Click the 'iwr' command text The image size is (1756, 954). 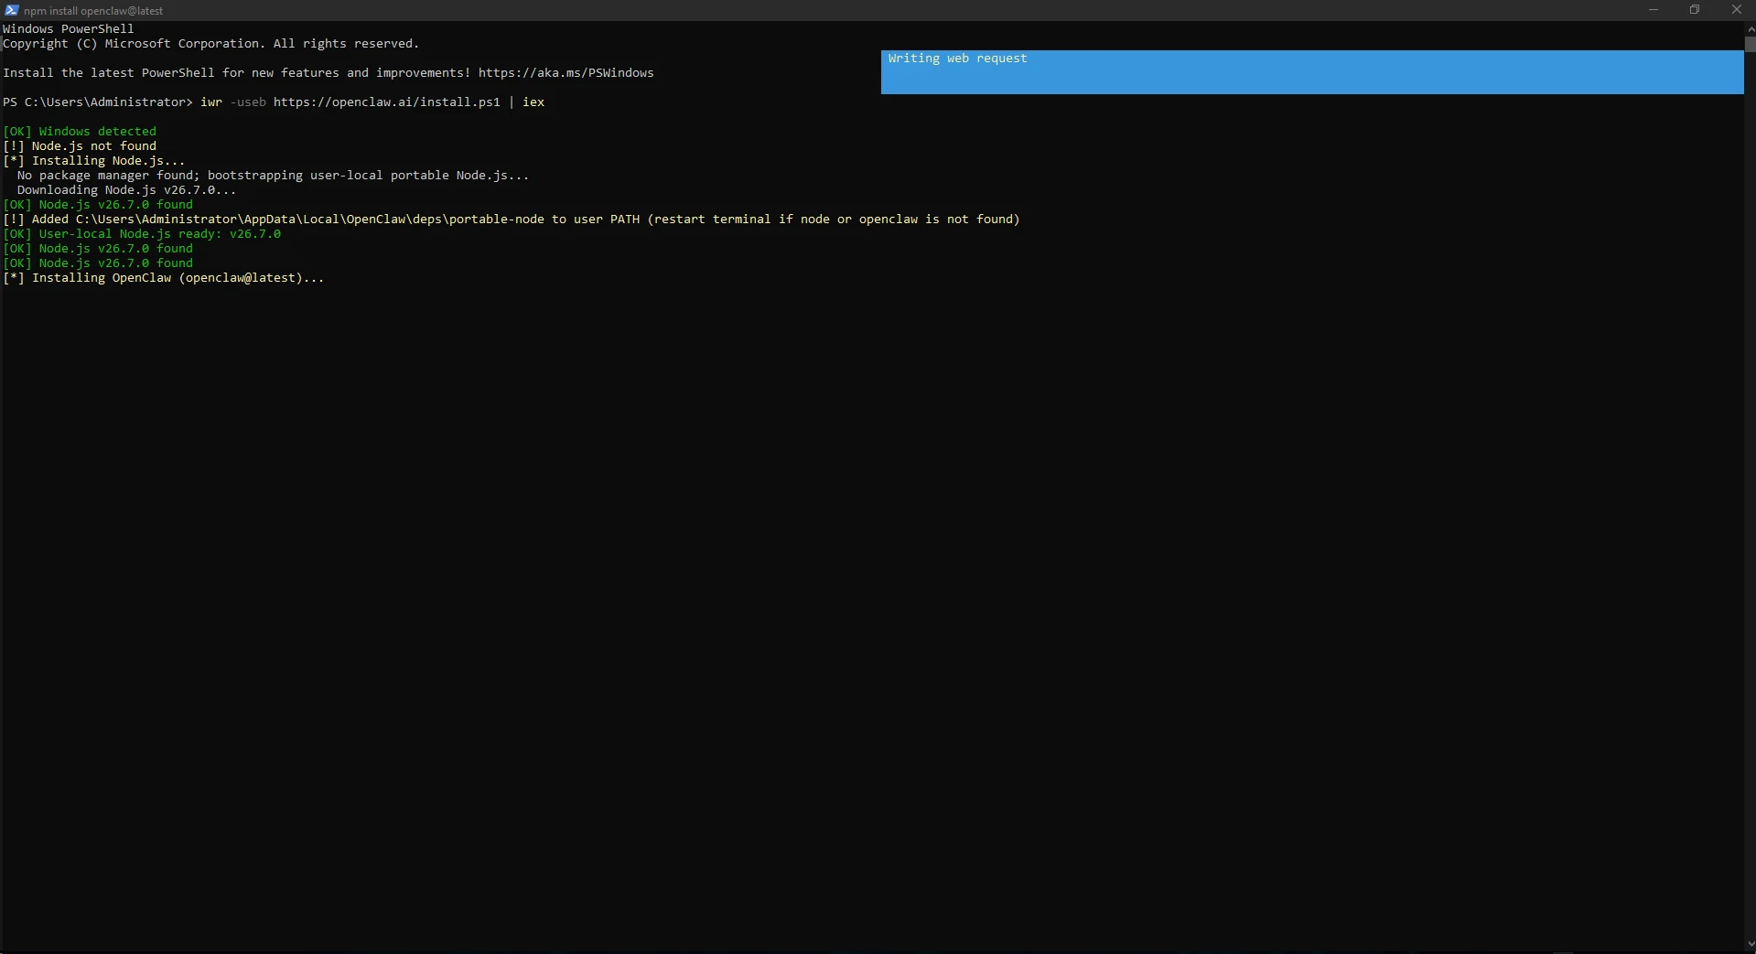pos(211,102)
